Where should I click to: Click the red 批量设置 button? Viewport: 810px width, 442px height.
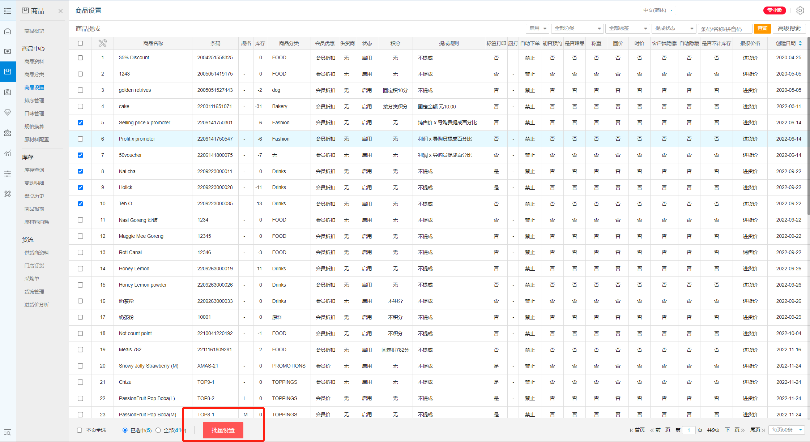point(223,430)
